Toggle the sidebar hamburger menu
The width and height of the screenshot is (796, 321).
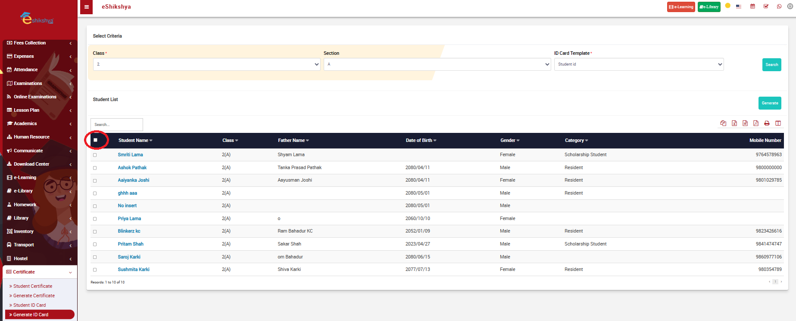86,7
